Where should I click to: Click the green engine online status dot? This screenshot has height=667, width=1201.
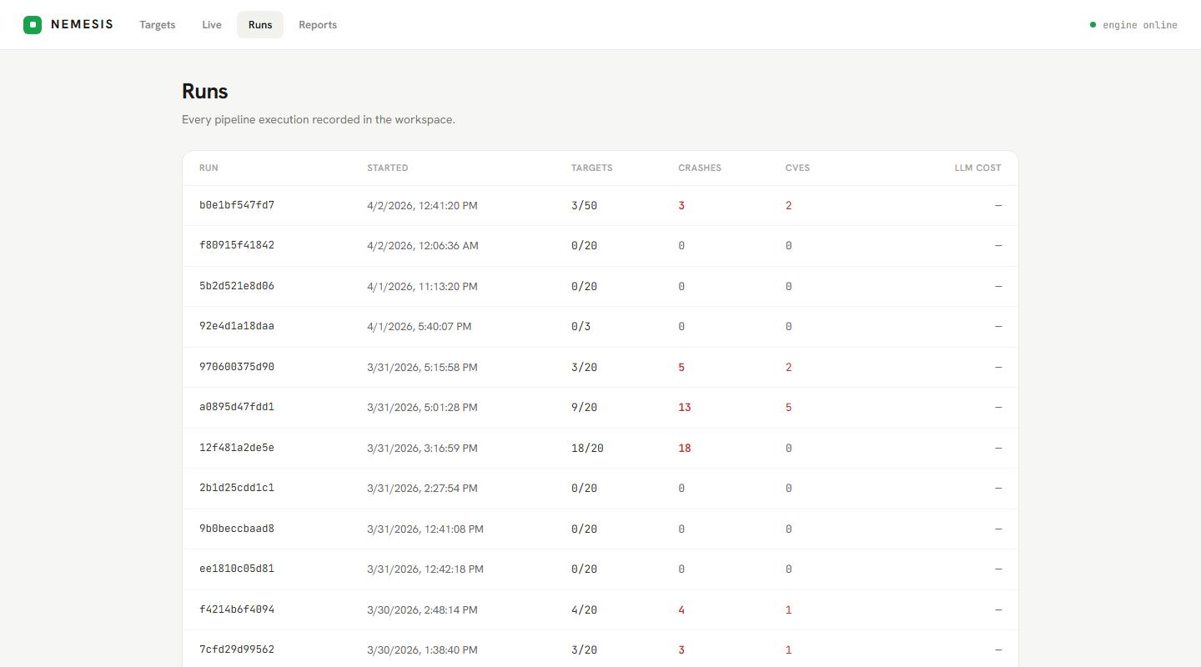click(1093, 25)
